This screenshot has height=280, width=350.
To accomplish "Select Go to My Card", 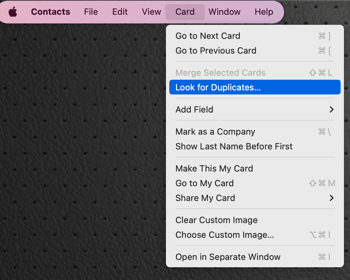I will [204, 183].
